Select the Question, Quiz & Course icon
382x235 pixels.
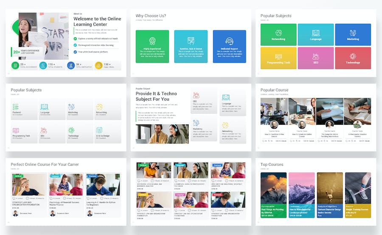pyautogui.click(x=191, y=41)
